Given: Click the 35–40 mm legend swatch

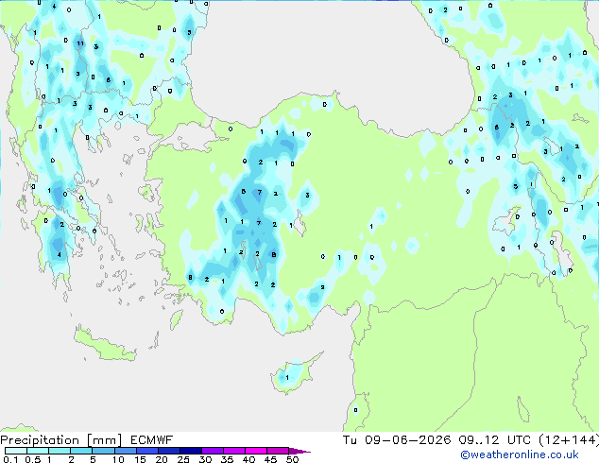Looking at the screenshot, I should coord(234,451).
